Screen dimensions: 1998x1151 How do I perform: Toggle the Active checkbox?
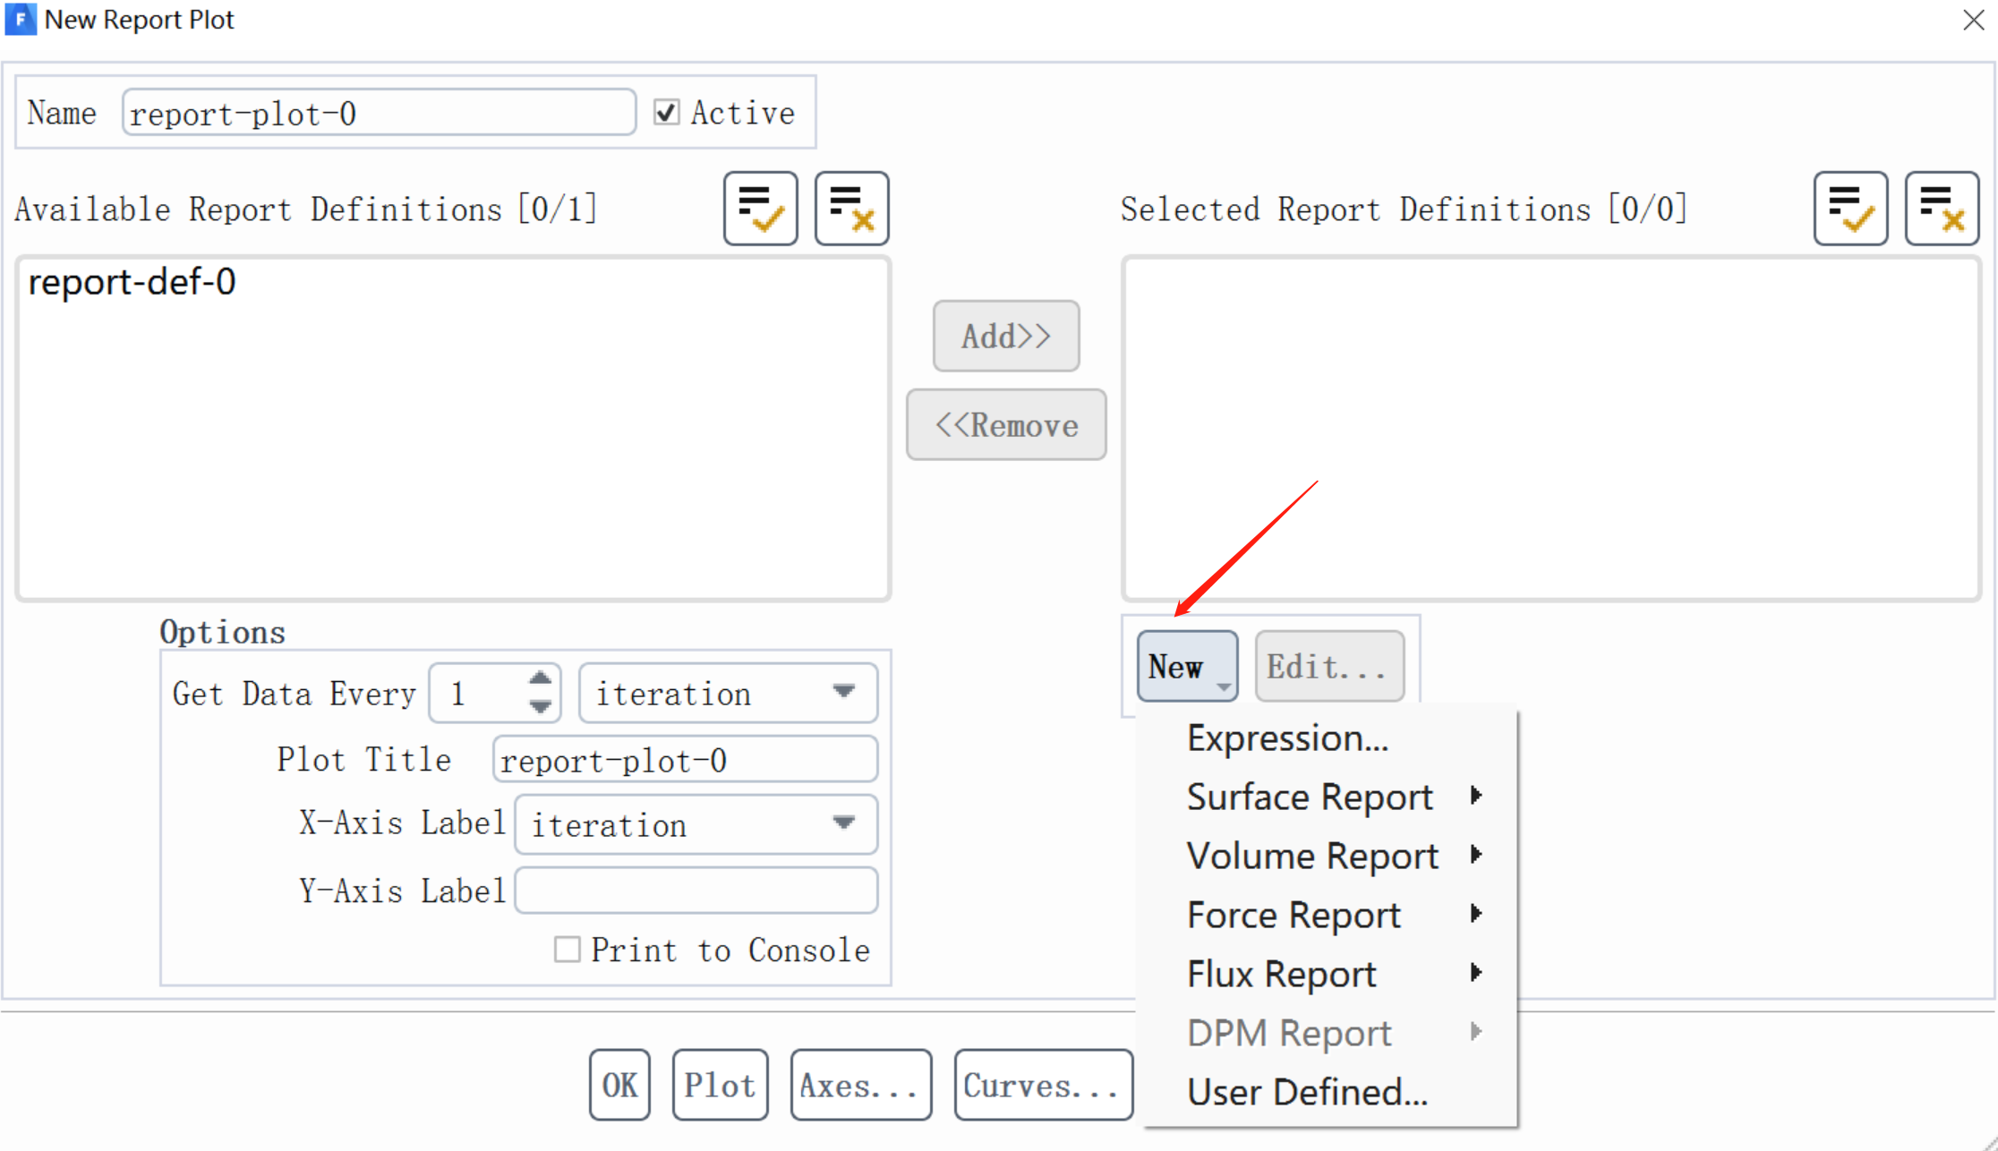click(666, 113)
